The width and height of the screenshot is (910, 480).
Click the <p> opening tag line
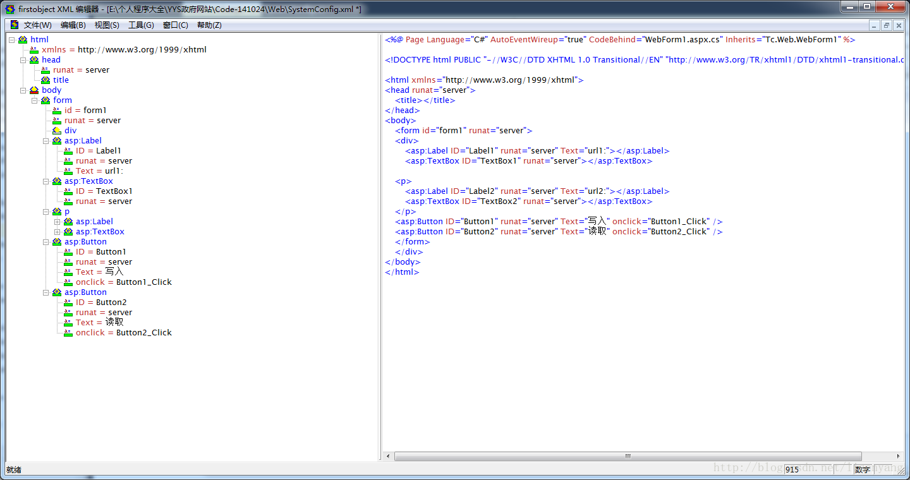(x=403, y=181)
